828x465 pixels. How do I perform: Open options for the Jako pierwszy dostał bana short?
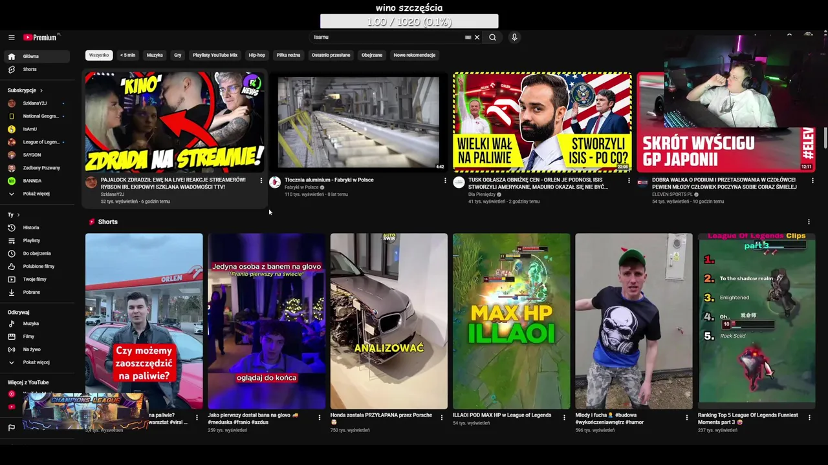point(319,418)
